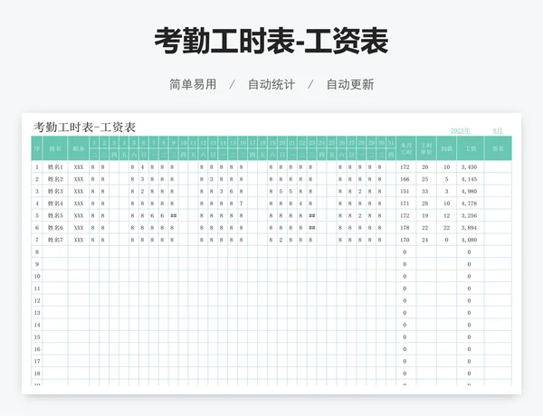
Task: Click the hourly rate 25 cell
Action: click(425, 179)
